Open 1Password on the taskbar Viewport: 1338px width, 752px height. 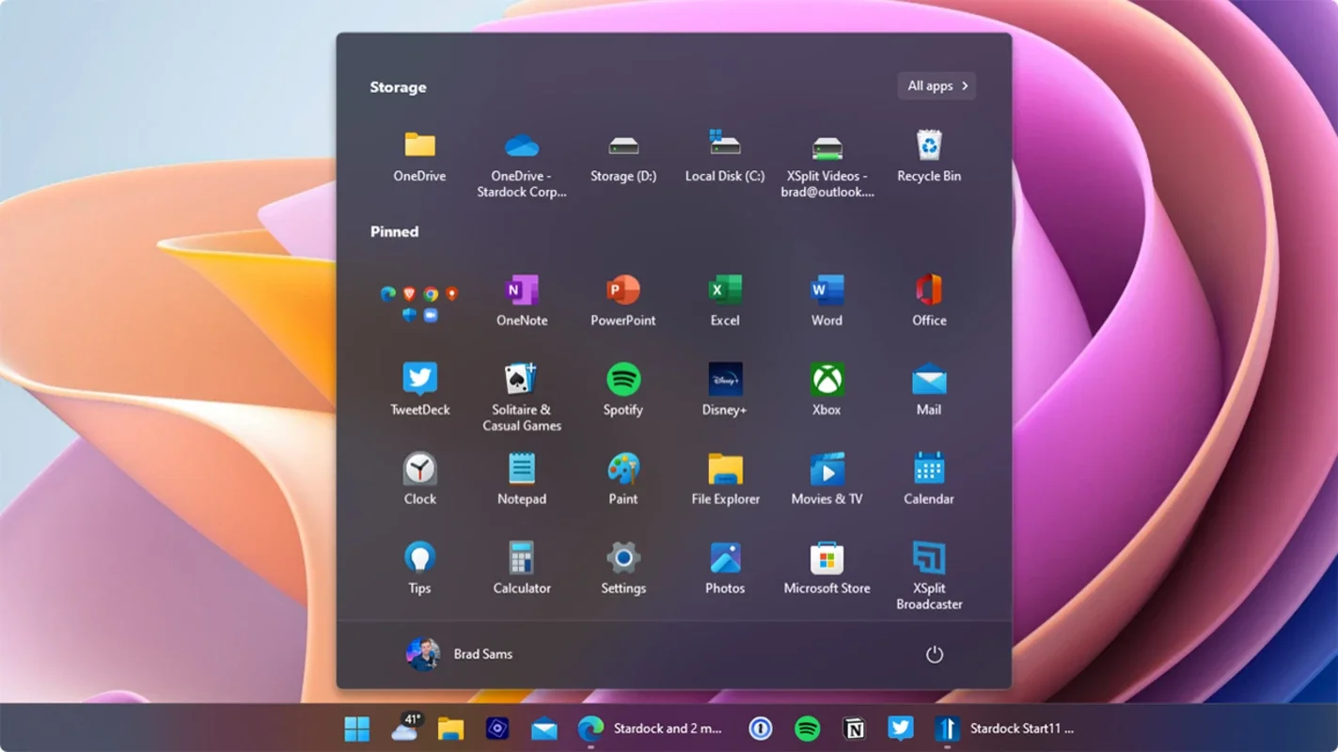(x=761, y=728)
